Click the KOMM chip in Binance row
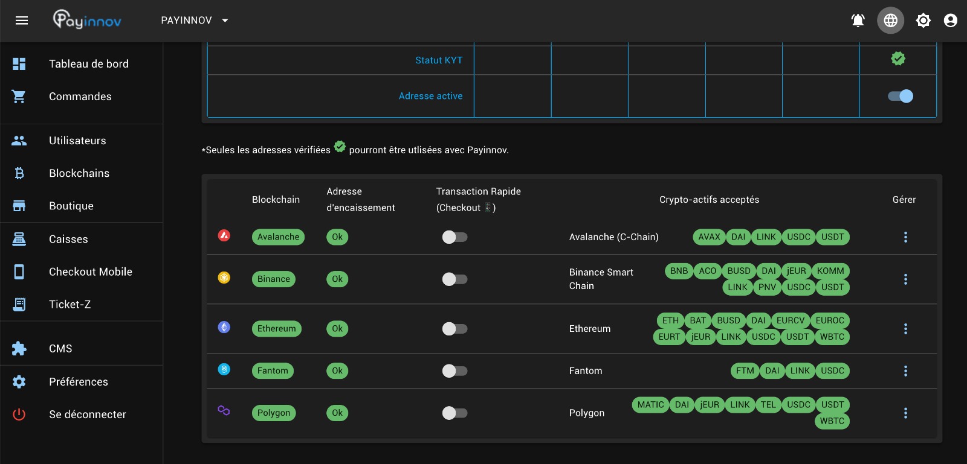 [830, 271]
